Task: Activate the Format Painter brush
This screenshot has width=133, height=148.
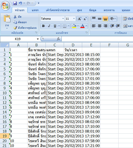Action: [x=15, y=28]
